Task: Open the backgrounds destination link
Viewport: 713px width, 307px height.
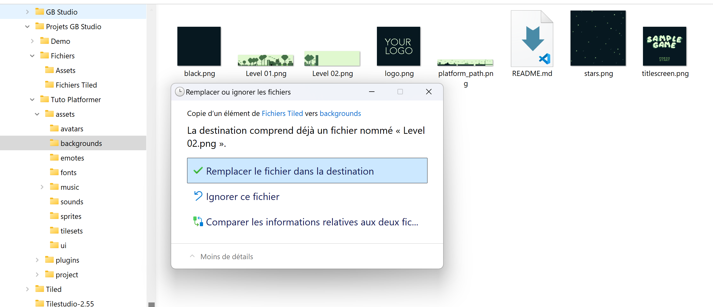Action: [340, 114]
